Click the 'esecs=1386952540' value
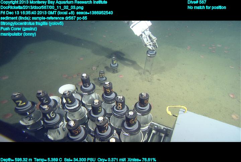This screenshot has width=241, height=162. click(x=94, y=13)
